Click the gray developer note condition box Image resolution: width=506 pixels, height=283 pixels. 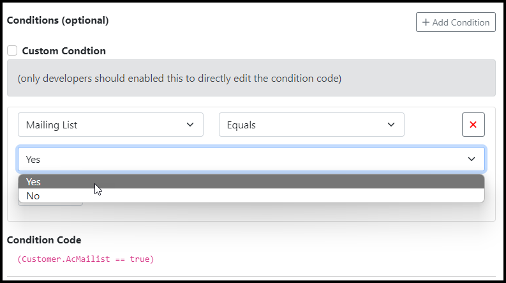click(x=251, y=78)
